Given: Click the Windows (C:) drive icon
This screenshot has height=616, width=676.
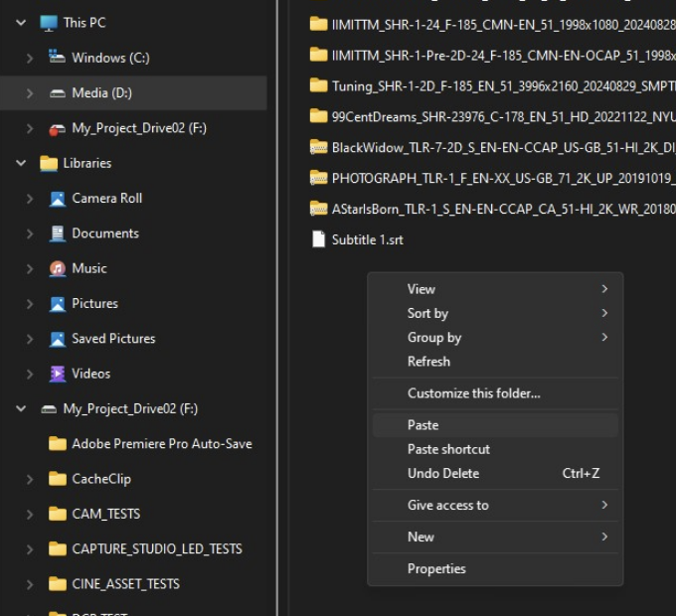Looking at the screenshot, I should (x=57, y=58).
